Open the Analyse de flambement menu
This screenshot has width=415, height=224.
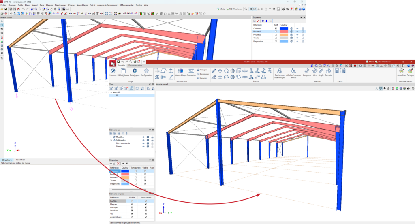pyautogui.click(x=107, y=5)
